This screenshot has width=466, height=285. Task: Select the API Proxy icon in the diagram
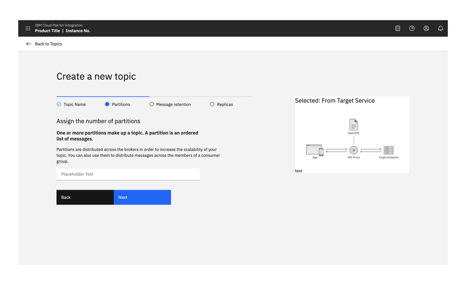click(x=353, y=151)
